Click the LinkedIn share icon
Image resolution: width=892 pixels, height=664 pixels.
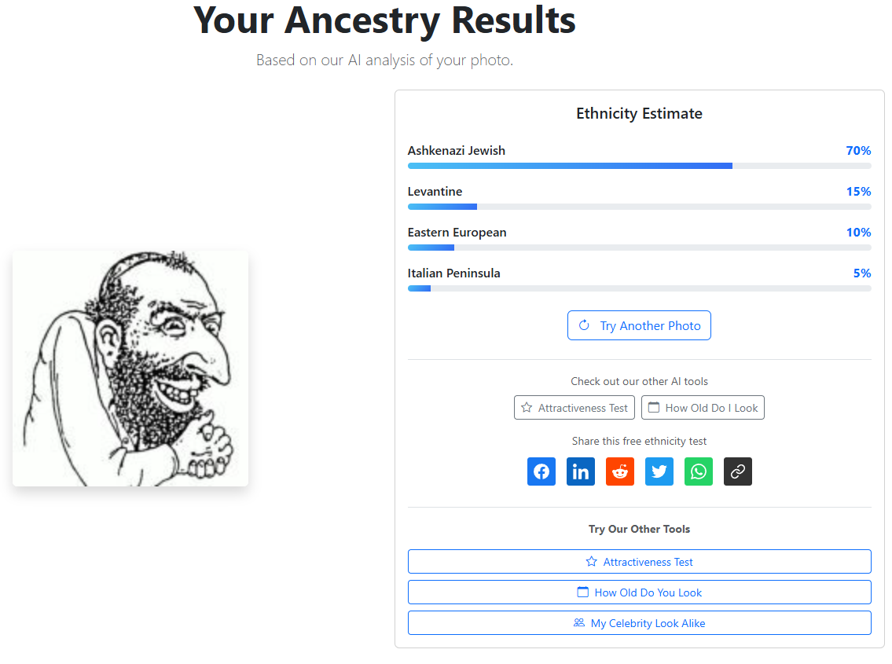coord(581,471)
